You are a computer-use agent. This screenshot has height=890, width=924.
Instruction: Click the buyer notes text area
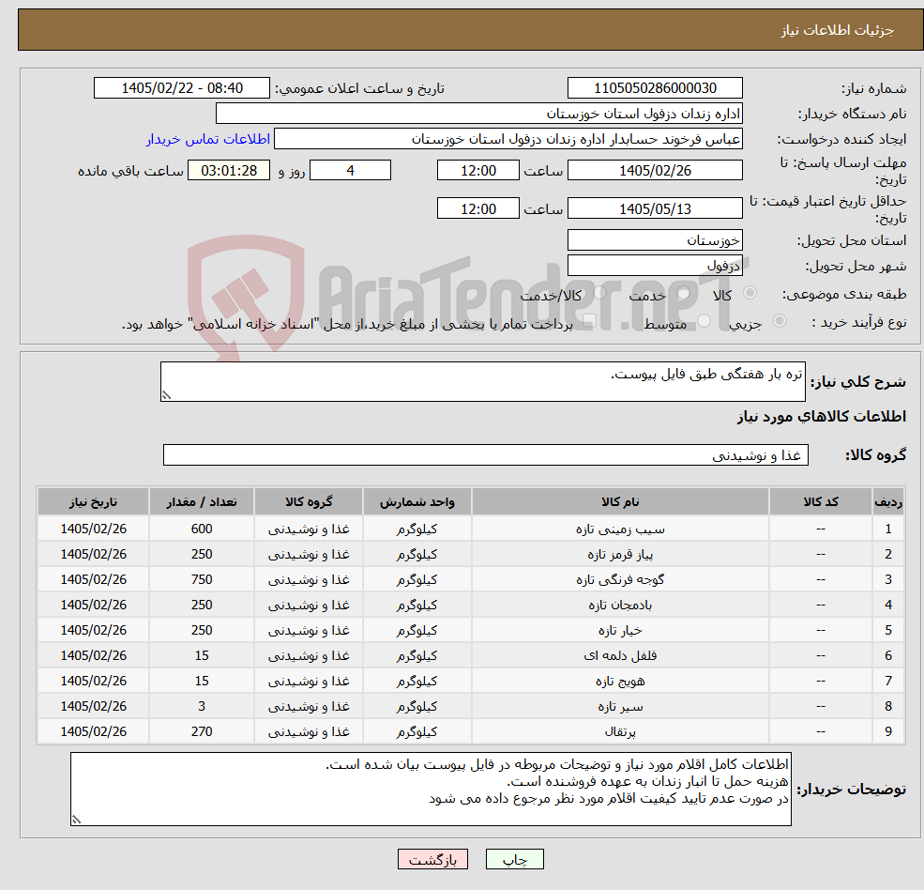pos(431,790)
